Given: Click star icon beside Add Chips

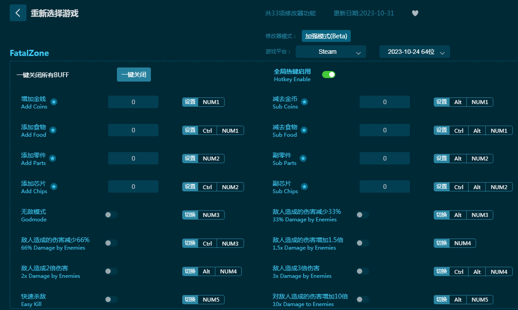Looking at the screenshot, I should coord(54,187).
